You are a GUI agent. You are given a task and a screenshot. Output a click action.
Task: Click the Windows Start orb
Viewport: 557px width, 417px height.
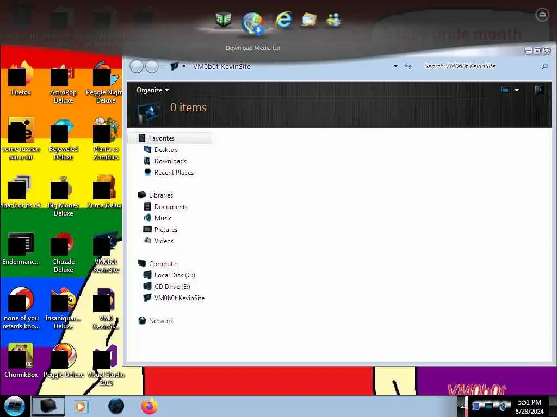(x=15, y=406)
